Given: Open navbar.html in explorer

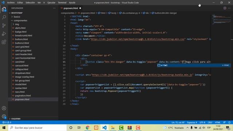Looking at the screenshot, I should (21, 88).
